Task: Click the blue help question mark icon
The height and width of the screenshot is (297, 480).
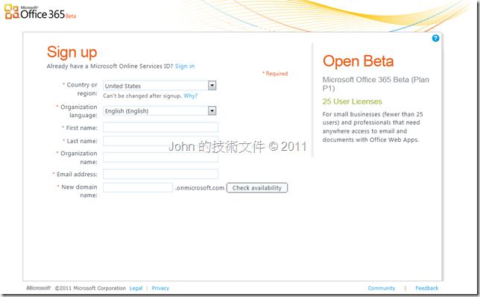Action: point(435,38)
